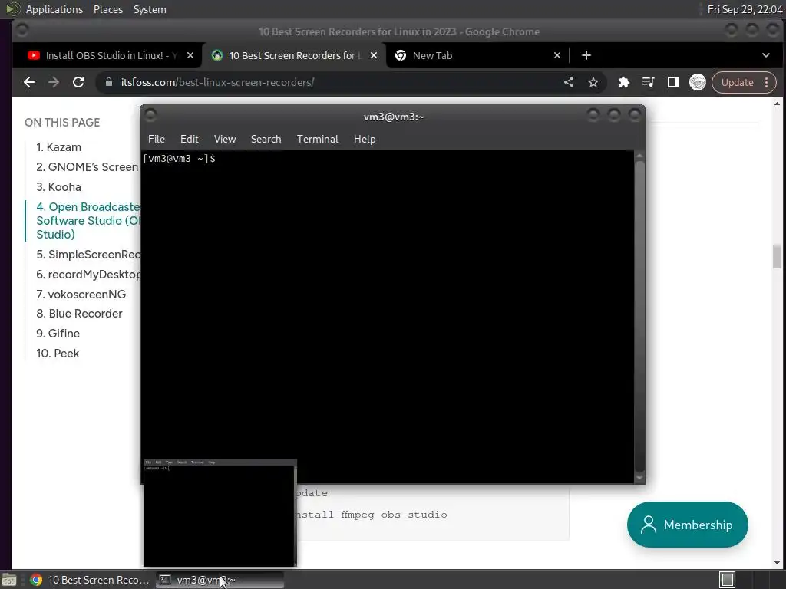Switch to 10 Best Screen Recorders tab
This screenshot has width=786, height=589.
point(293,55)
